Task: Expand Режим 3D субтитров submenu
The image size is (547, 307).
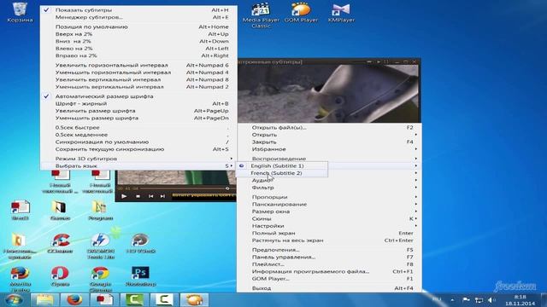Action: pyautogui.click(x=138, y=159)
